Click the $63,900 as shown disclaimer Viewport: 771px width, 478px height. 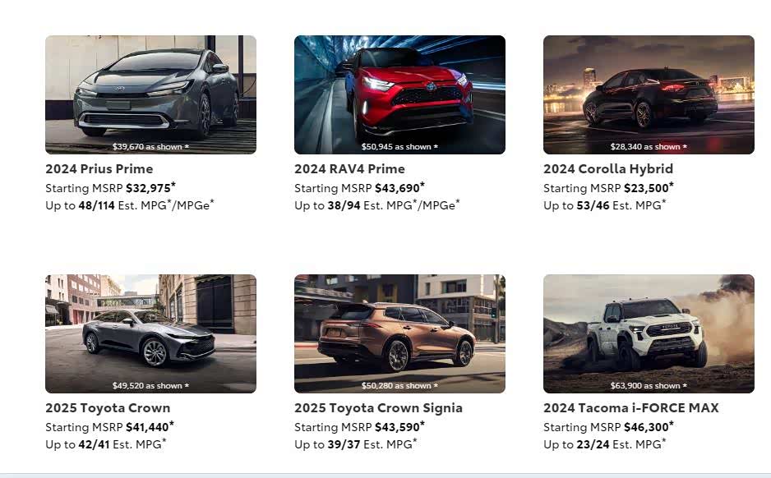[x=649, y=386]
